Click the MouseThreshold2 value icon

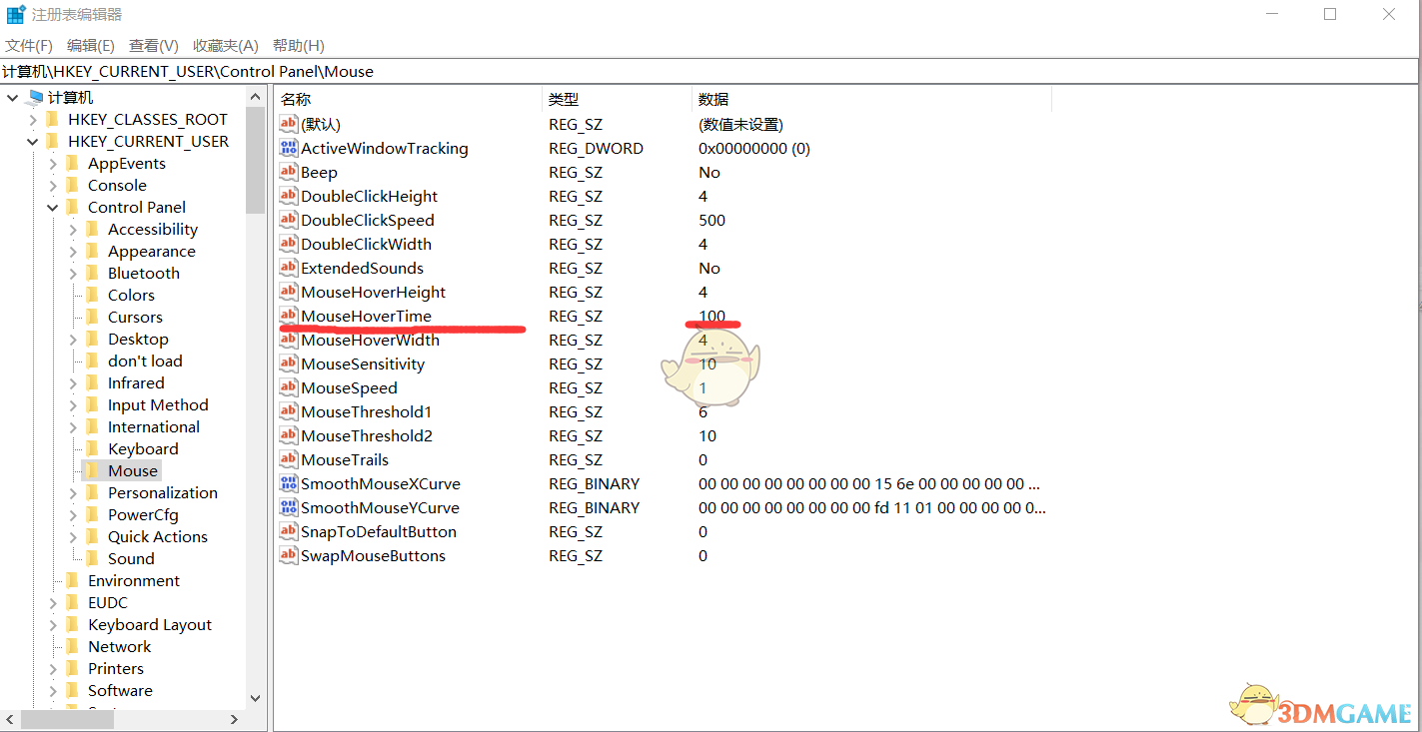coord(289,435)
